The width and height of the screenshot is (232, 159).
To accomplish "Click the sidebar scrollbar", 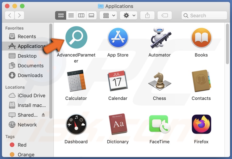I will [51, 71].
